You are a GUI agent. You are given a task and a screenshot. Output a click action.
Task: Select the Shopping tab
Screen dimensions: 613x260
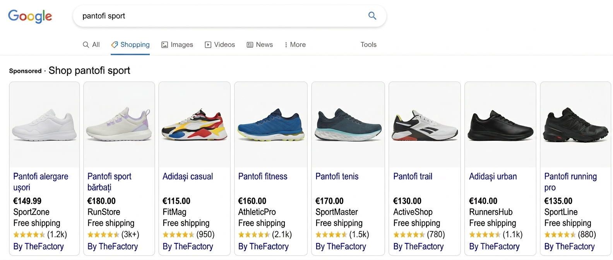pyautogui.click(x=130, y=44)
